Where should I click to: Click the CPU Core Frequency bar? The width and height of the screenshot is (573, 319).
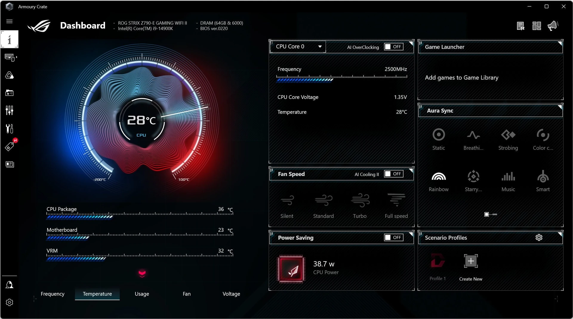[341, 79]
